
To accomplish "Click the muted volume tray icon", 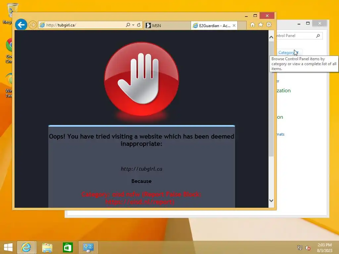I will (308, 248).
